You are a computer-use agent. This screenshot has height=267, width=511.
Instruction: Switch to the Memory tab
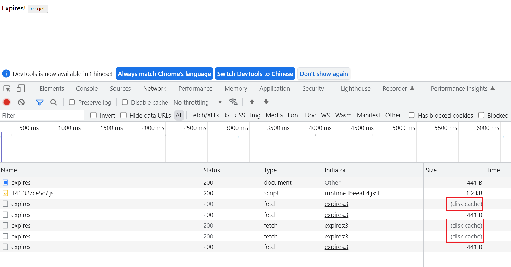(x=236, y=88)
